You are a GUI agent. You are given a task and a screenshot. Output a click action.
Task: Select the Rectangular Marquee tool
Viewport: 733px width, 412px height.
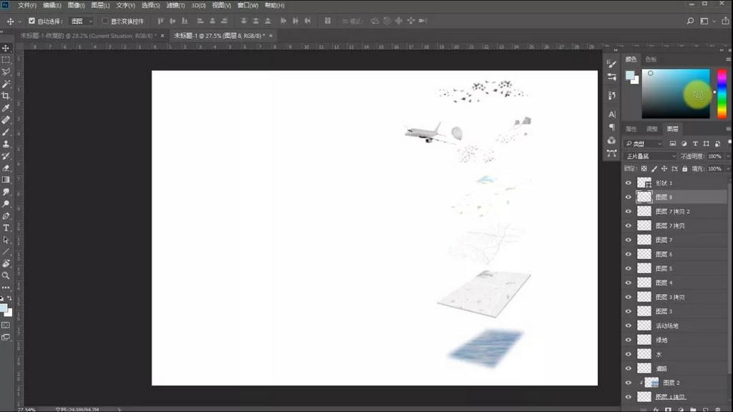(x=6, y=60)
